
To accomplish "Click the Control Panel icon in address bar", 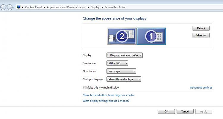I will pyautogui.click(x=18, y=7).
